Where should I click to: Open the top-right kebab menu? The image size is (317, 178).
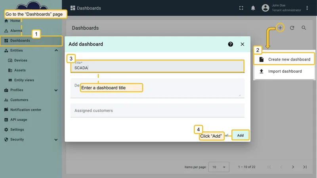click(x=307, y=8)
